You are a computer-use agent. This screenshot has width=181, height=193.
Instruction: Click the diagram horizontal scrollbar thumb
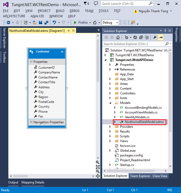(x=20, y=176)
